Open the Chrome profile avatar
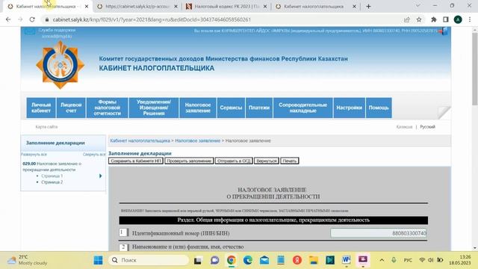The width and height of the screenshot is (478, 269). [x=458, y=19]
